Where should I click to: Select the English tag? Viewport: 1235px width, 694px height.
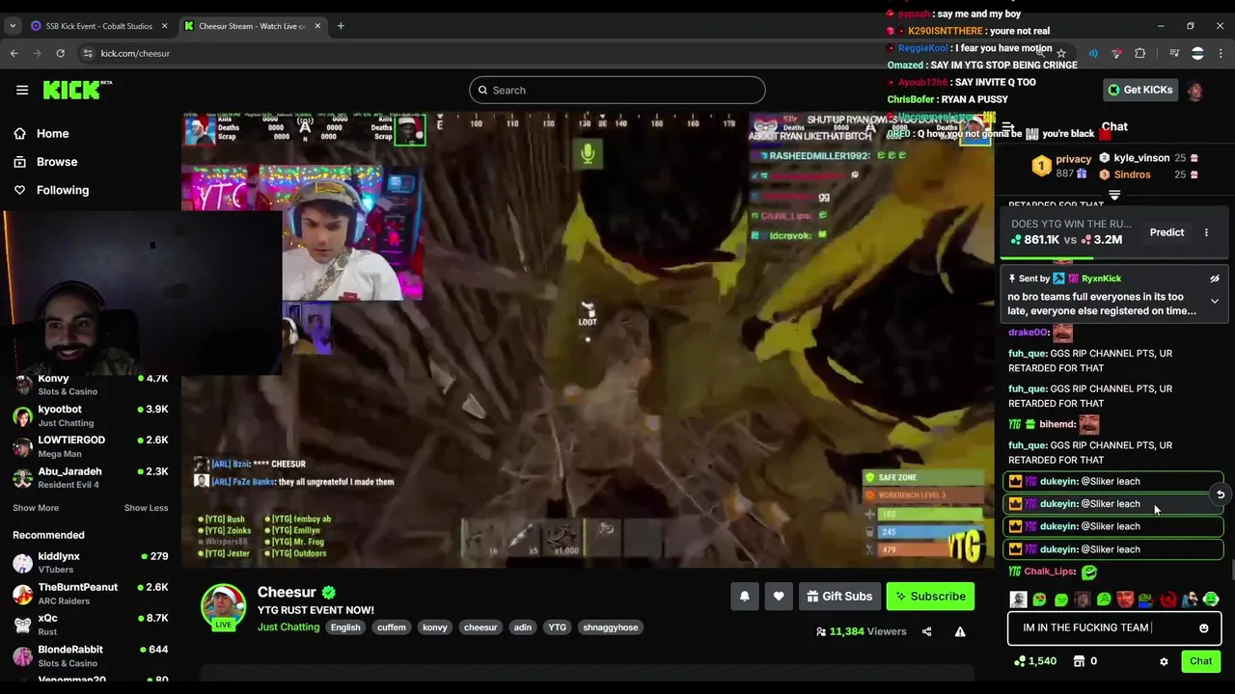[x=345, y=627]
